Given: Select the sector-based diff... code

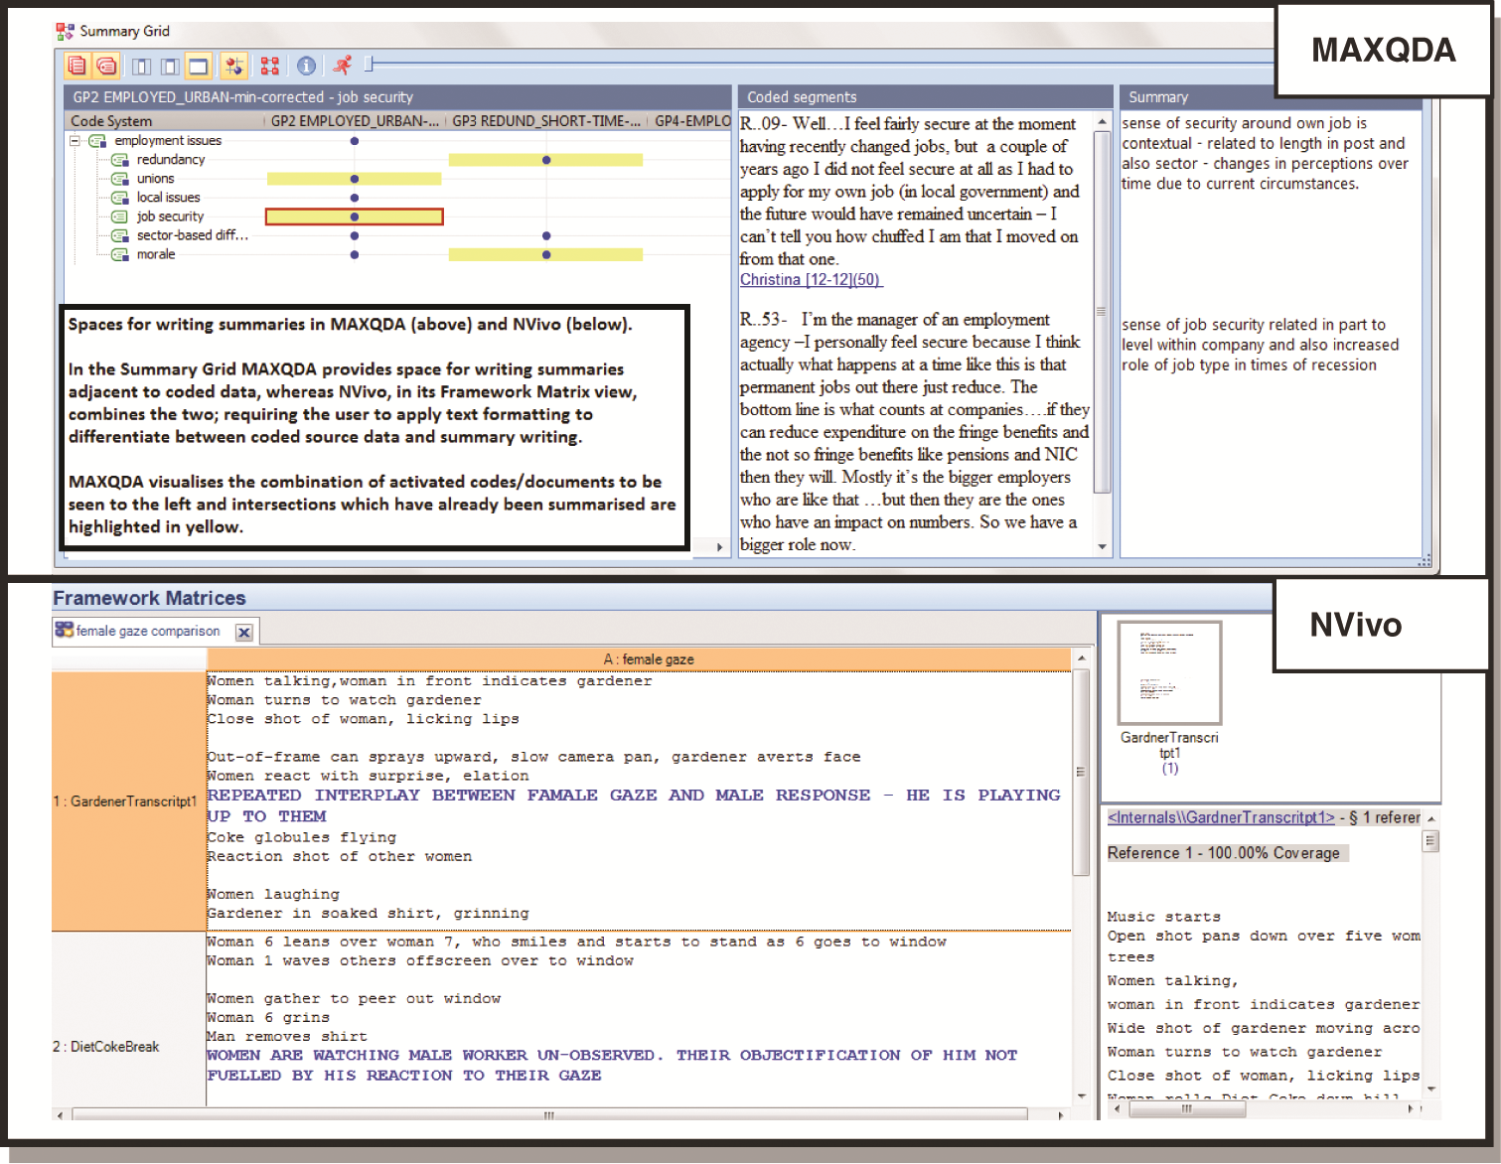Looking at the screenshot, I should [192, 235].
